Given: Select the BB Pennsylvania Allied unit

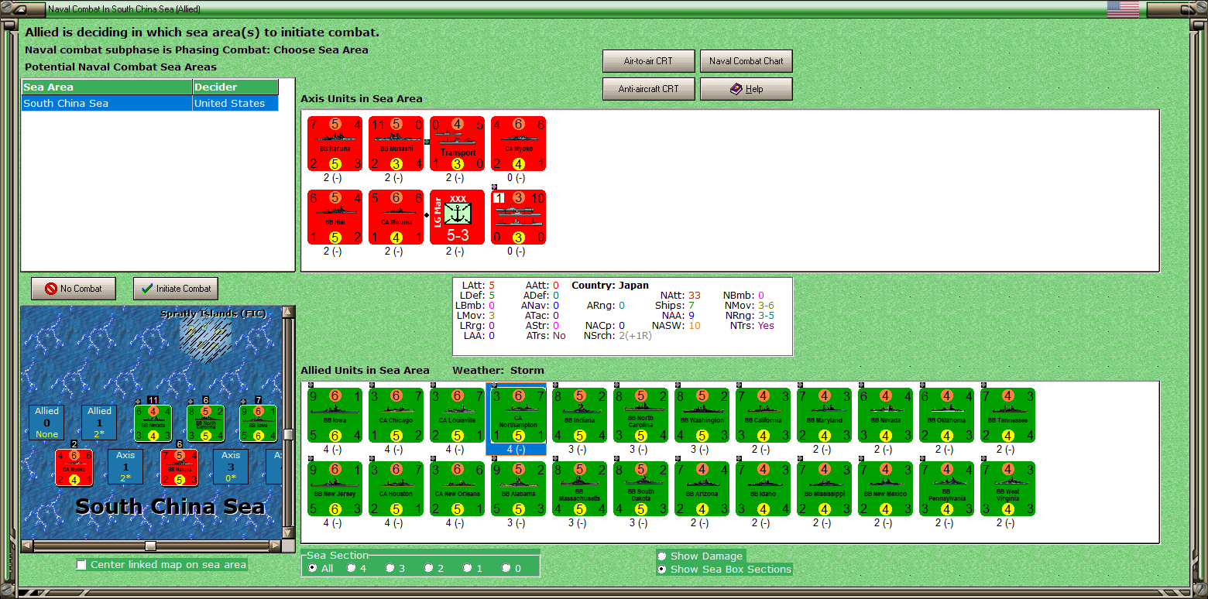Looking at the screenshot, I should [947, 489].
